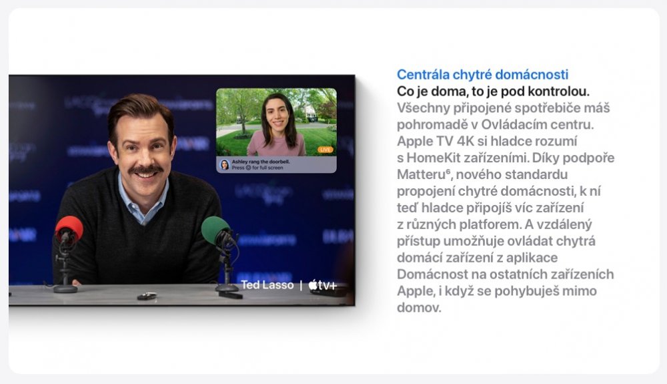Image resolution: width=667 pixels, height=384 pixels.
Task: Click the line 'teď hladce připojíš víc zařízení'
Action: [490, 208]
